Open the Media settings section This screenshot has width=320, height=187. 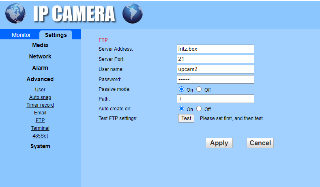point(40,45)
